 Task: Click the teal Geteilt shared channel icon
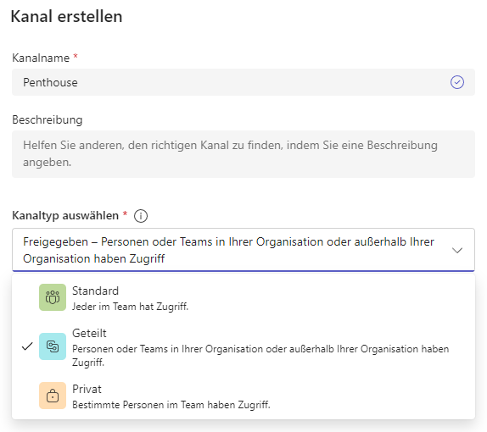pyautogui.click(x=53, y=346)
